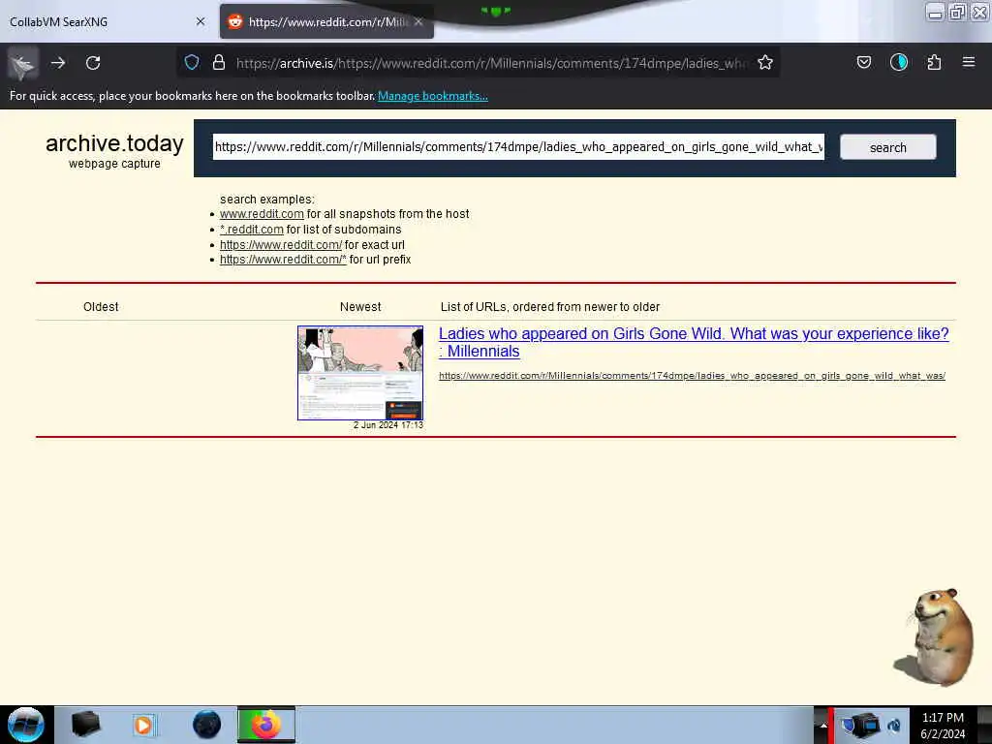This screenshot has height=744, width=992.
Task: Bookmark this page with the star icon
Action: [765, 63]
